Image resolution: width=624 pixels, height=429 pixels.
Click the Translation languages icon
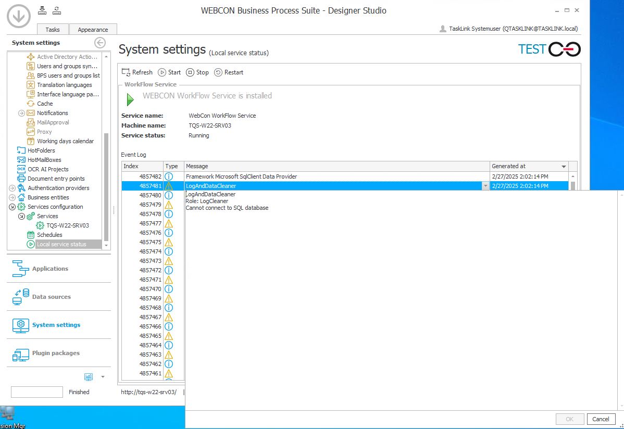(x=31, y=85)
